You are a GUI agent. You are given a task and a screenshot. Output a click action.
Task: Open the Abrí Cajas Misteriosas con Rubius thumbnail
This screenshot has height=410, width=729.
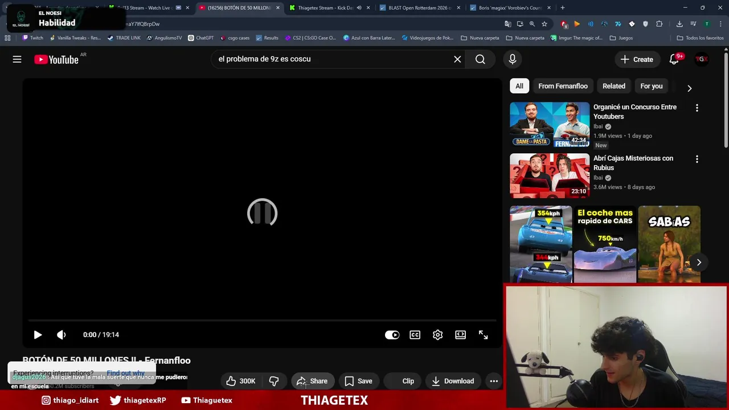tap(550, 175)
